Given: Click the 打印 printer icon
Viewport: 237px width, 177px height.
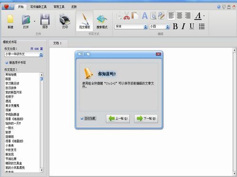Looking at the screenshot, I should (x=65, y=19).
